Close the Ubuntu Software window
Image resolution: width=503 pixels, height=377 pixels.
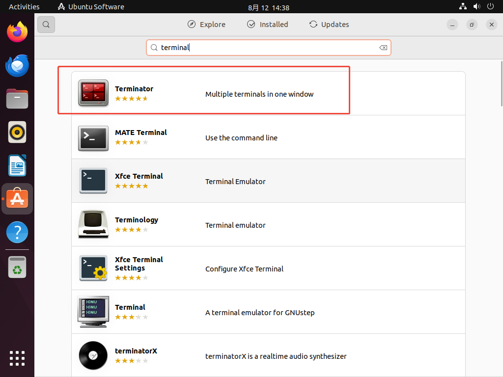[491, 25]
